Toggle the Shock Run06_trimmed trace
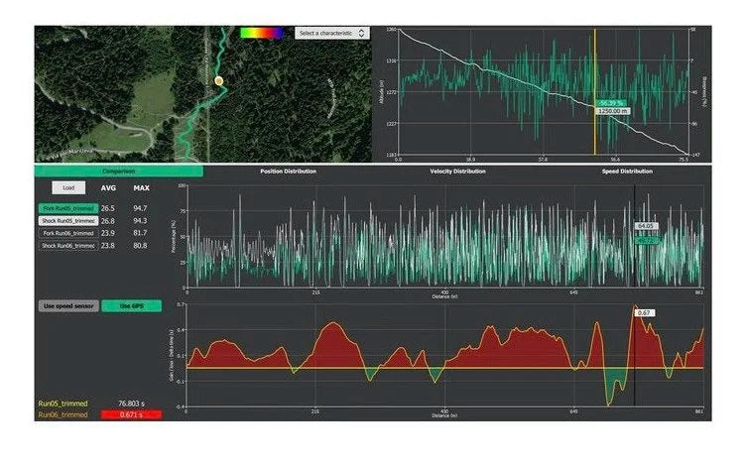746x463 pixels. (x=65, y=245)
